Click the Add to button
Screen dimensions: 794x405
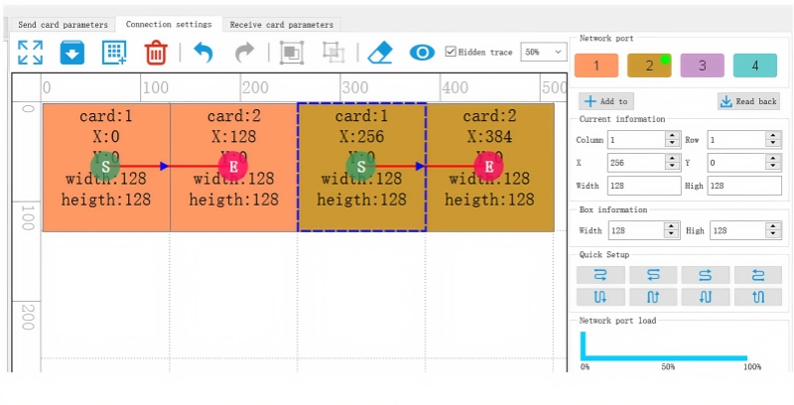[x=606, y=101]
